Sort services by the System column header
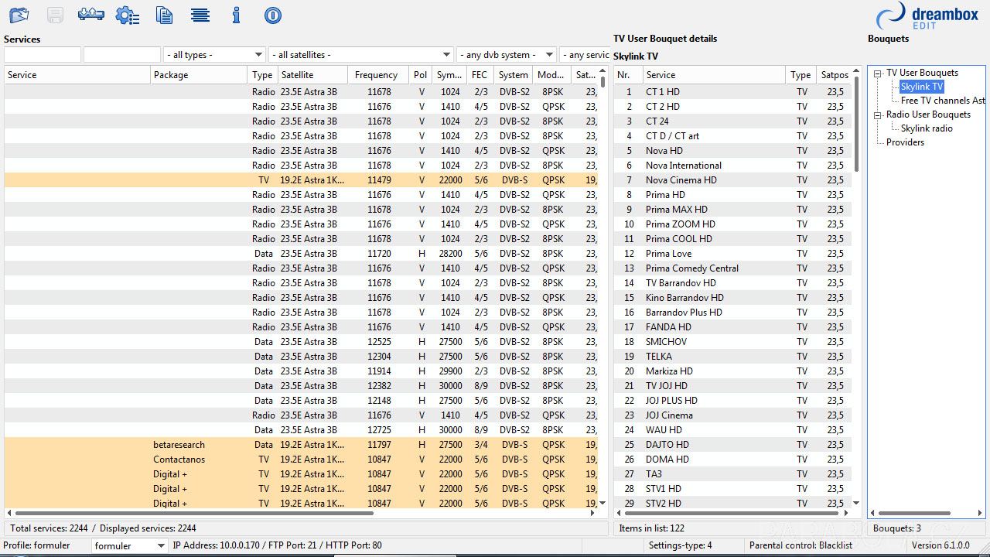This screenshot has height=557, width=990. pos(513,75)
